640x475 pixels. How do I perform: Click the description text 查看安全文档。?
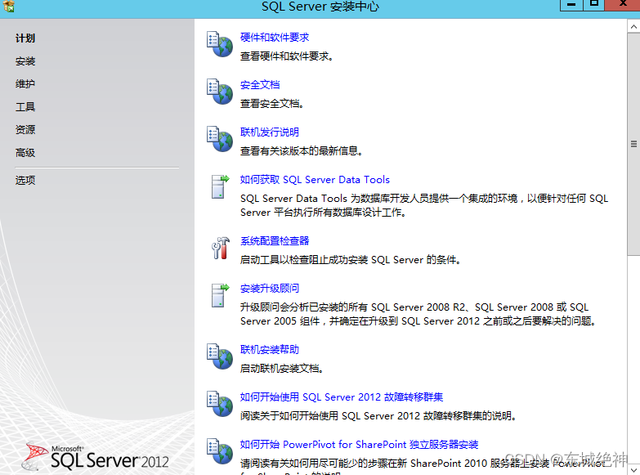(x=272, y=104)
